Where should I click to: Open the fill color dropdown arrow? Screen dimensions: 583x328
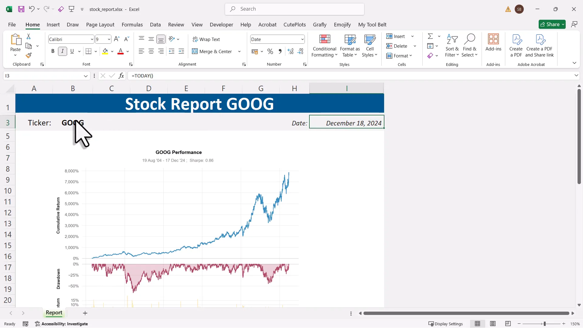(112, 51)
